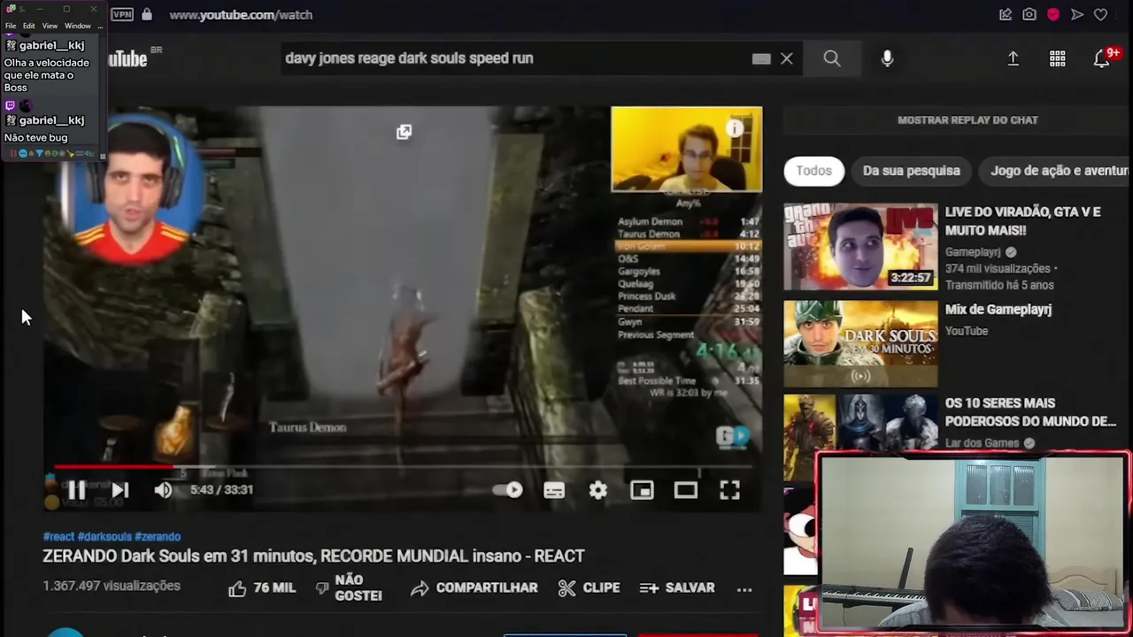
Task: Select the Todos filter chip
Action: pyautogui.click(x=813, y=171)
